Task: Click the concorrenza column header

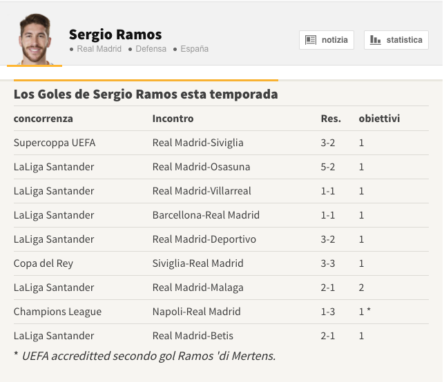Action: [44, 119]
